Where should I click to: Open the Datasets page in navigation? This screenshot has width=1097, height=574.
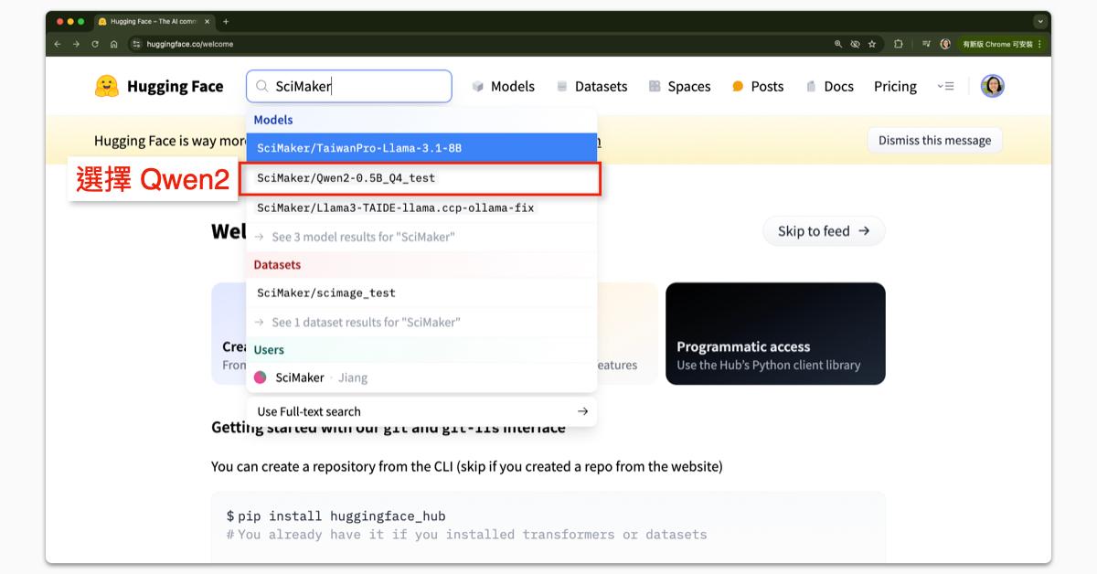pyautogui.click(x=591, y=86)
